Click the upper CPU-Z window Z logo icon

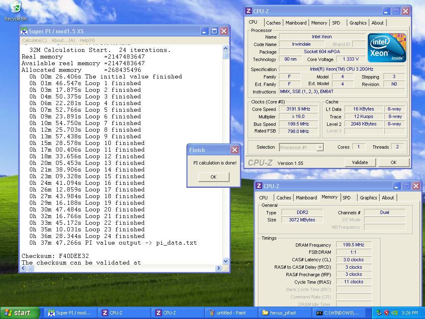coord(248,11)
